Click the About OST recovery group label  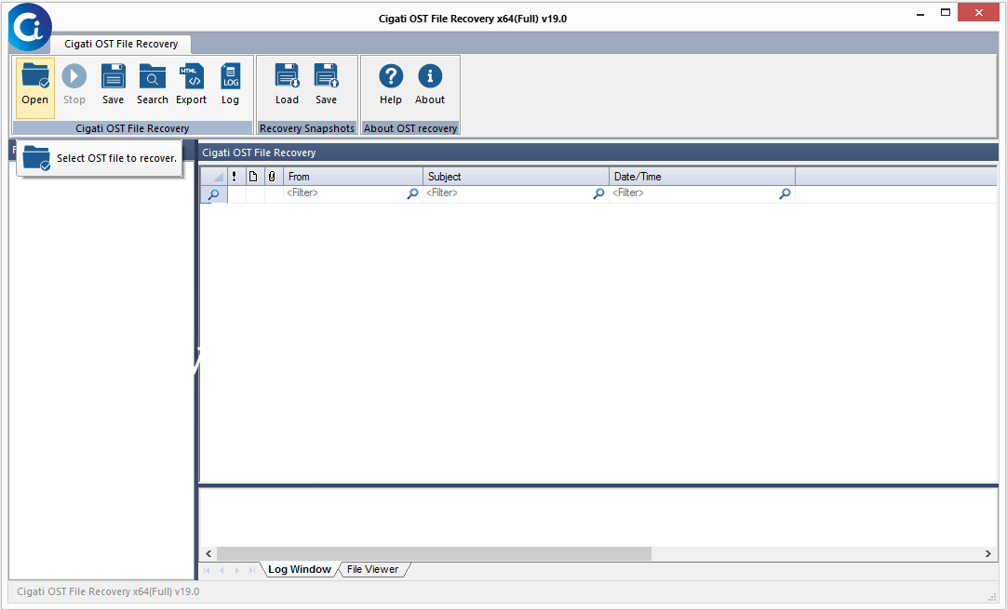click(410, 128)
